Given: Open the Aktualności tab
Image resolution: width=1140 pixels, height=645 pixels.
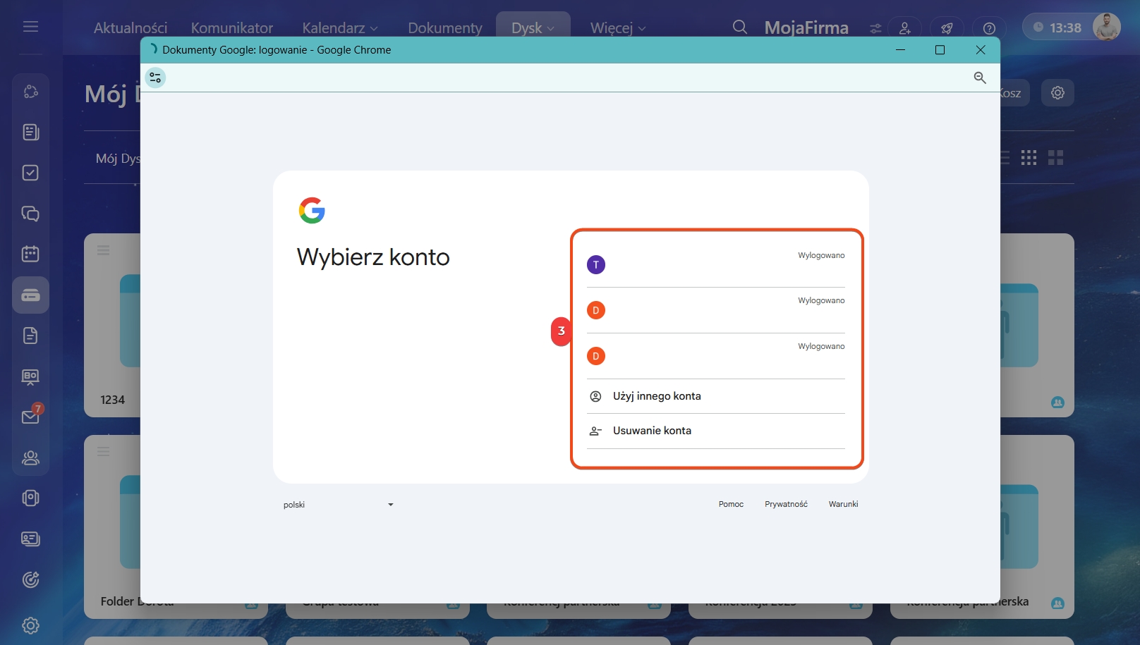Looking at the screenshot, I should [x=131, y=28].
